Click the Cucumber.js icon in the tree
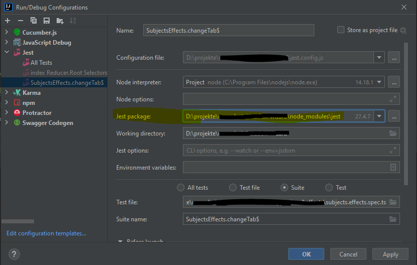The width and height of the screenshot is (417, 265). pyautogui.click(x=17, y=32)
